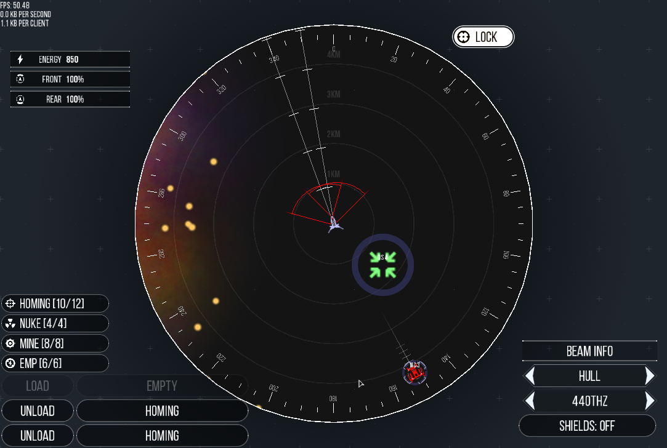Increase beam frequency past 440THz

coord(649,401)
